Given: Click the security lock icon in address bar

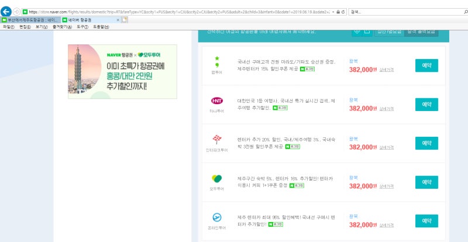Looking at the screenshot, I should coord(338,12).
